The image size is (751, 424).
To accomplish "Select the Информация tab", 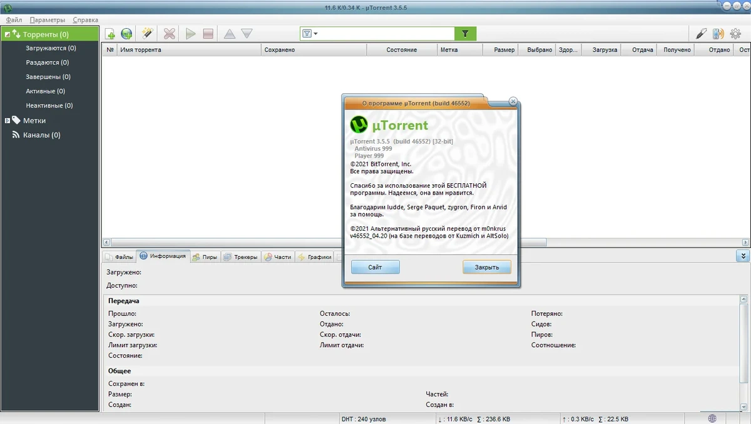I will pyautogui.click(x=163, y=256).
